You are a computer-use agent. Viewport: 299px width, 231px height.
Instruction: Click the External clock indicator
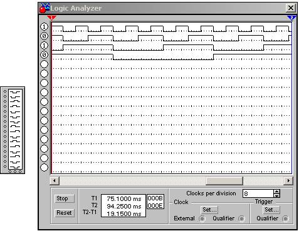click(202, 218)
